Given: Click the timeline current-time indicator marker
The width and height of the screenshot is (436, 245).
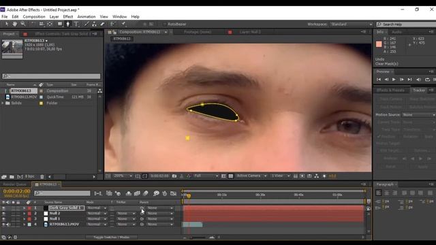Looking at the screenshot, I should tap(189, 196).
